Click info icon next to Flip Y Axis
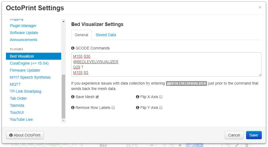The image size is (268, 147). click(x=138, y=108)
